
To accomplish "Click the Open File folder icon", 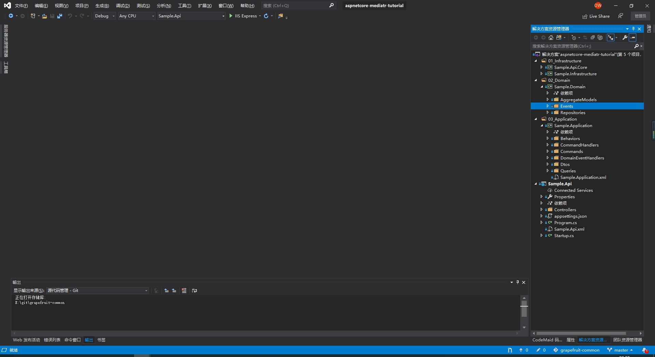I will (44, 16).
